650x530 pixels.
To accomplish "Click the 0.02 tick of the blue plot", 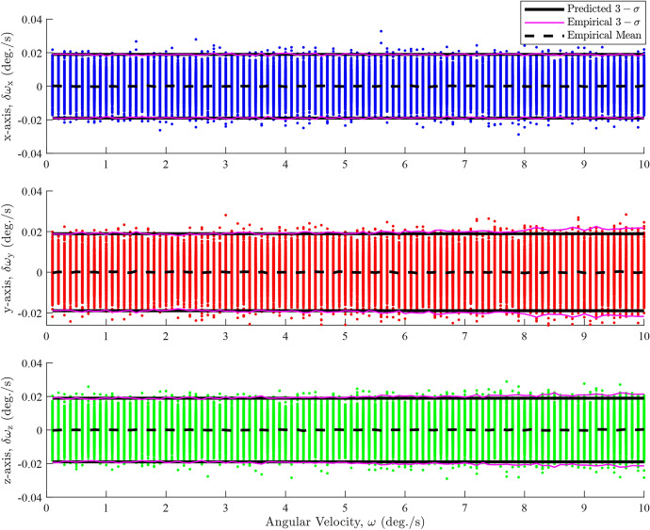I will (x=32, y=53).
